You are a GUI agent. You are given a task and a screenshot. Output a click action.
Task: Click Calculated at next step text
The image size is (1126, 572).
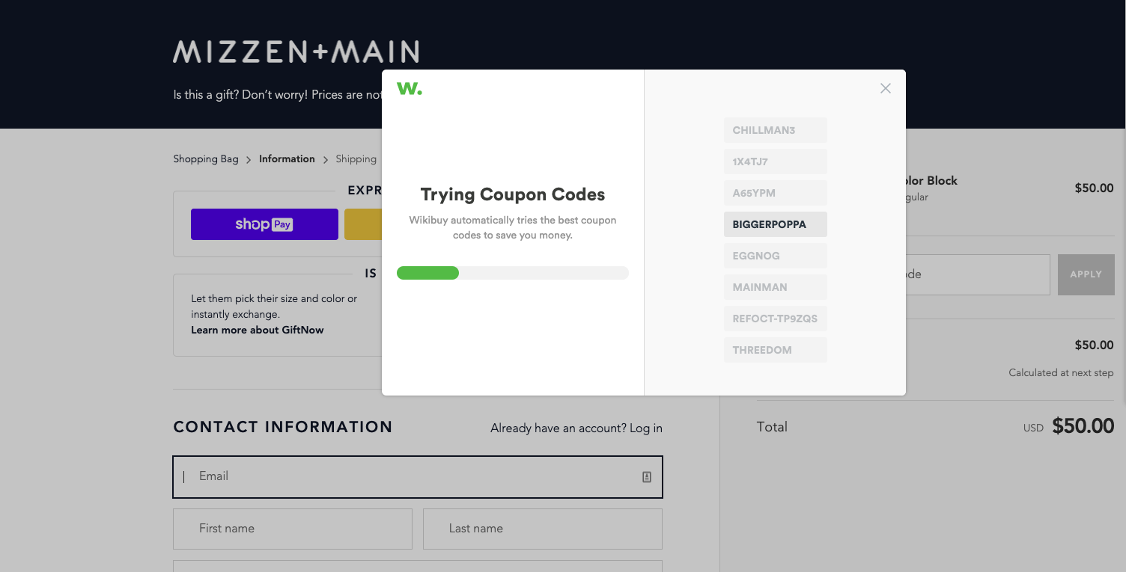(x=1061, y=372)
